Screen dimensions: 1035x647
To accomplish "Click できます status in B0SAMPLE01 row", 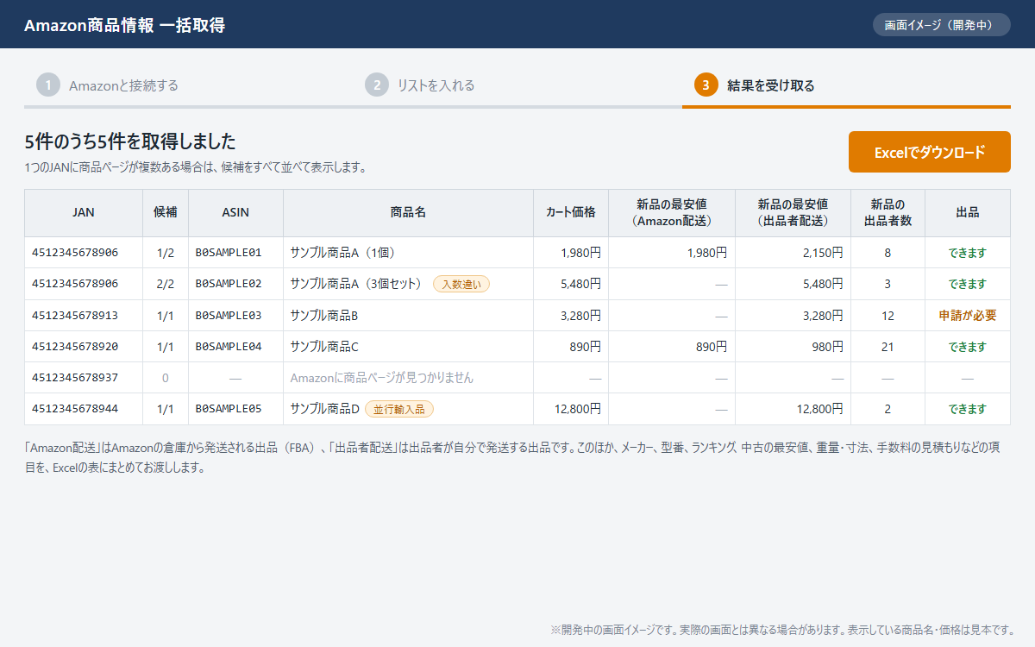I will pyautogui.click(x=968, y=253).
